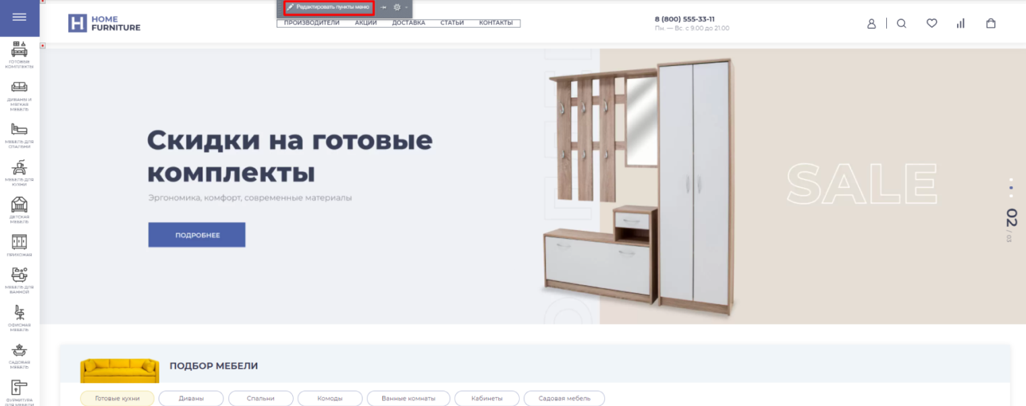This screenshot has height=406, width=1026.
Task: Open the Доставка menu item
Action: [408, 23]
